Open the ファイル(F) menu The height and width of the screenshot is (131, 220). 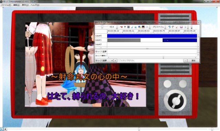point(6,5)
